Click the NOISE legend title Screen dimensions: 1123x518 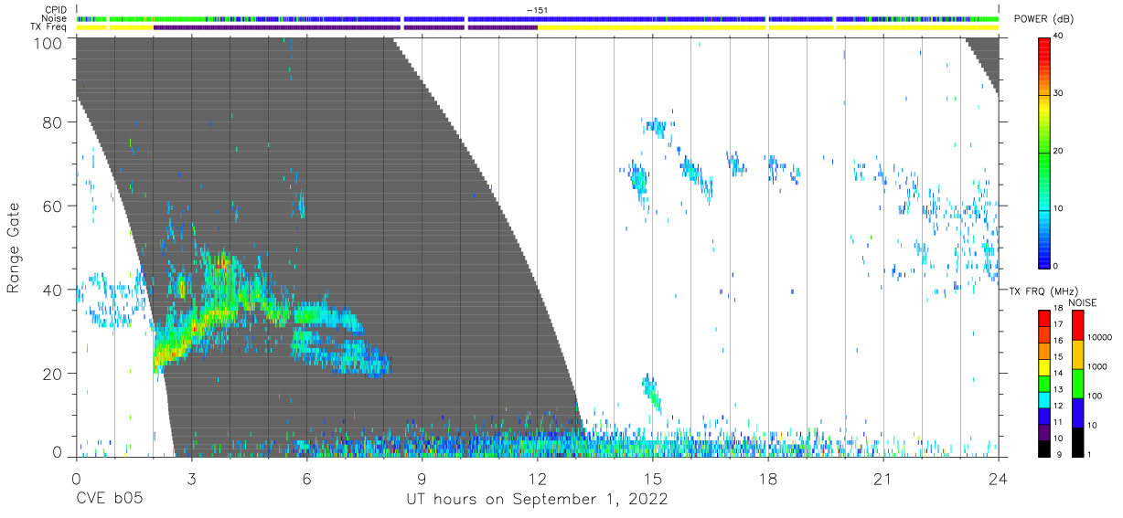tap(1083, 302)
